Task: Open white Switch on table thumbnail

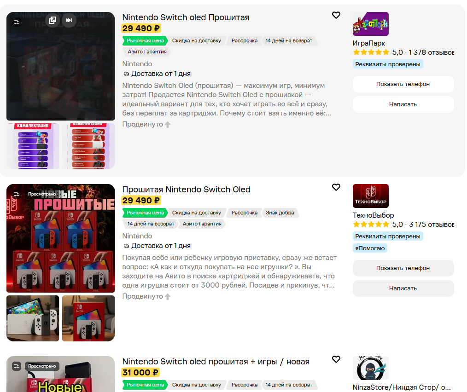Action: pos(33,318)
